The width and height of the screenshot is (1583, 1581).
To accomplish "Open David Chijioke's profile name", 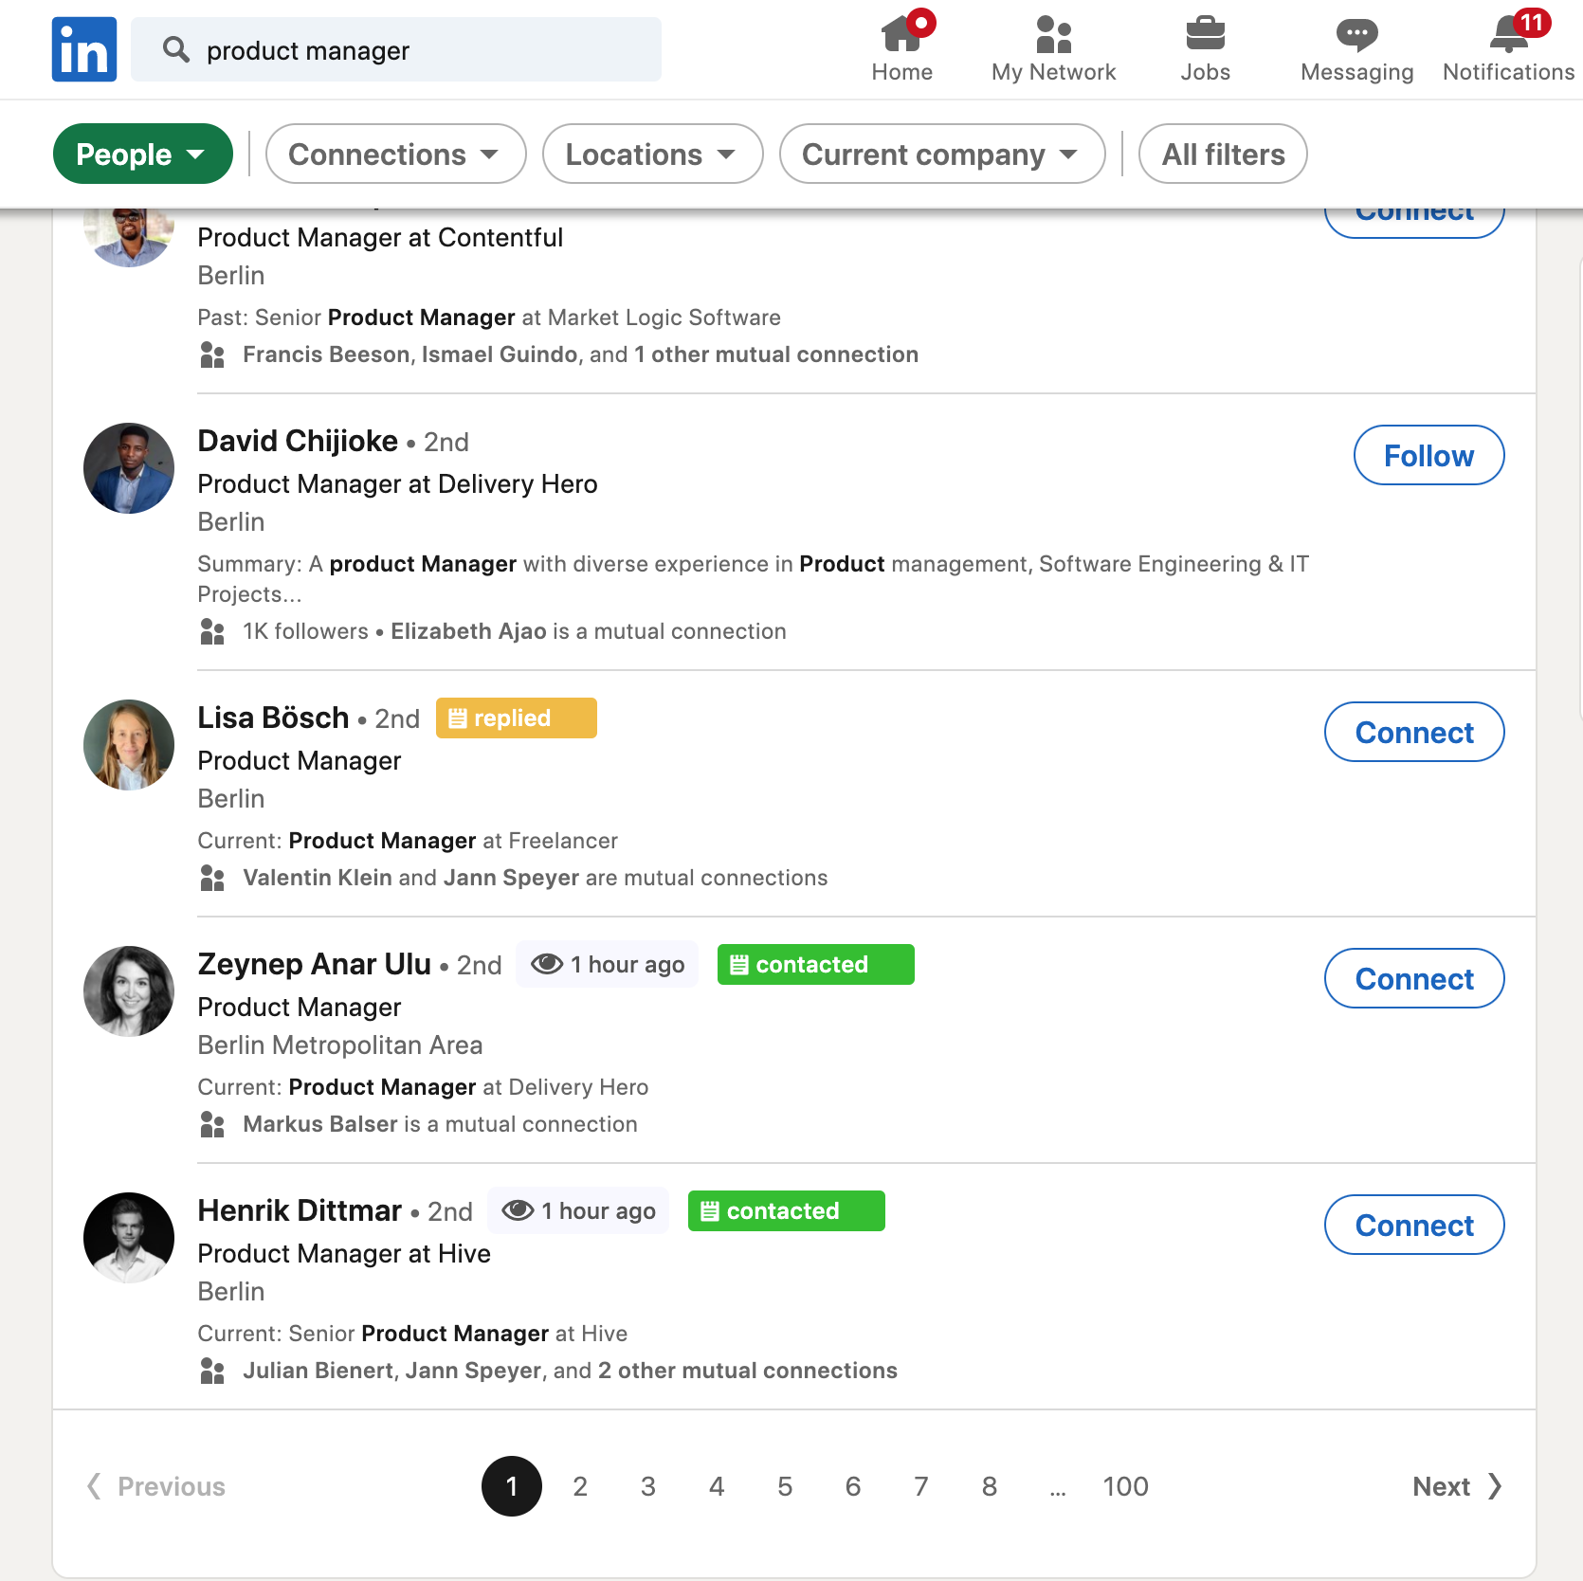I will tap(298, 441).
